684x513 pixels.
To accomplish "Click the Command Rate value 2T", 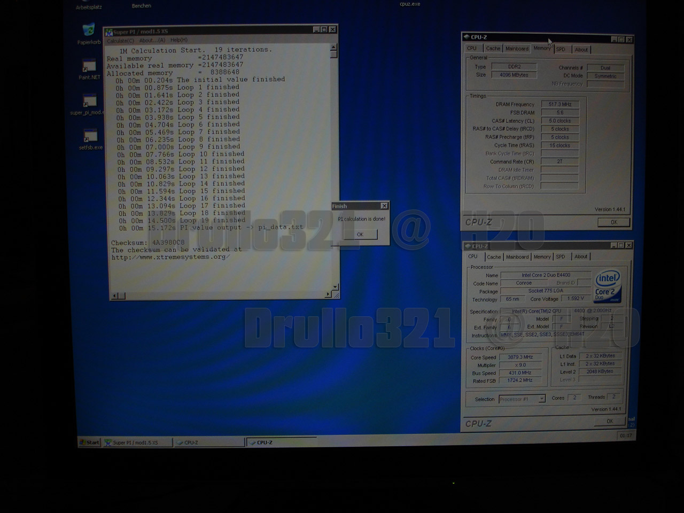I will [559, 161].
